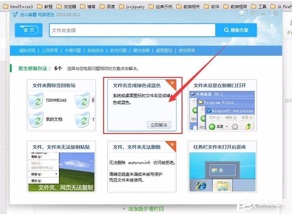Open the 前端框架 bookmarks folder
This screenshot has height=214, width=292.
coord(238,6)
